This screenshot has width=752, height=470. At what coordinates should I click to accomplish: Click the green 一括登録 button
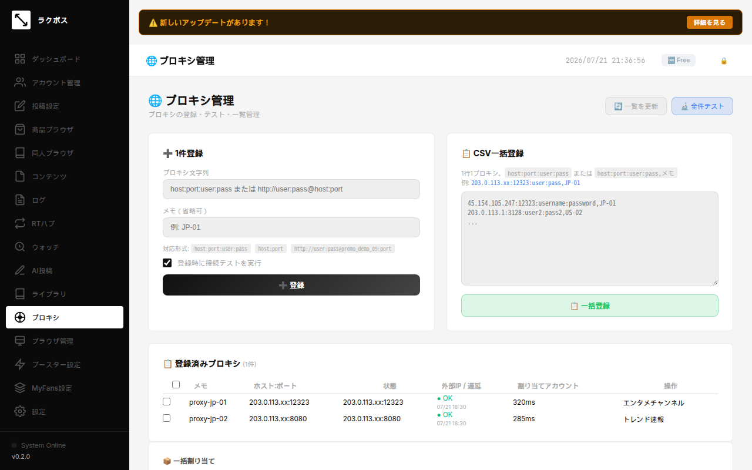[x=590, y=305]
